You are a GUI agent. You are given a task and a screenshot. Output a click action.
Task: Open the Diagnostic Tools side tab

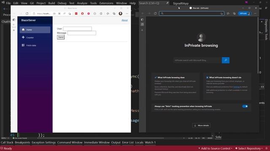point(266,29)
